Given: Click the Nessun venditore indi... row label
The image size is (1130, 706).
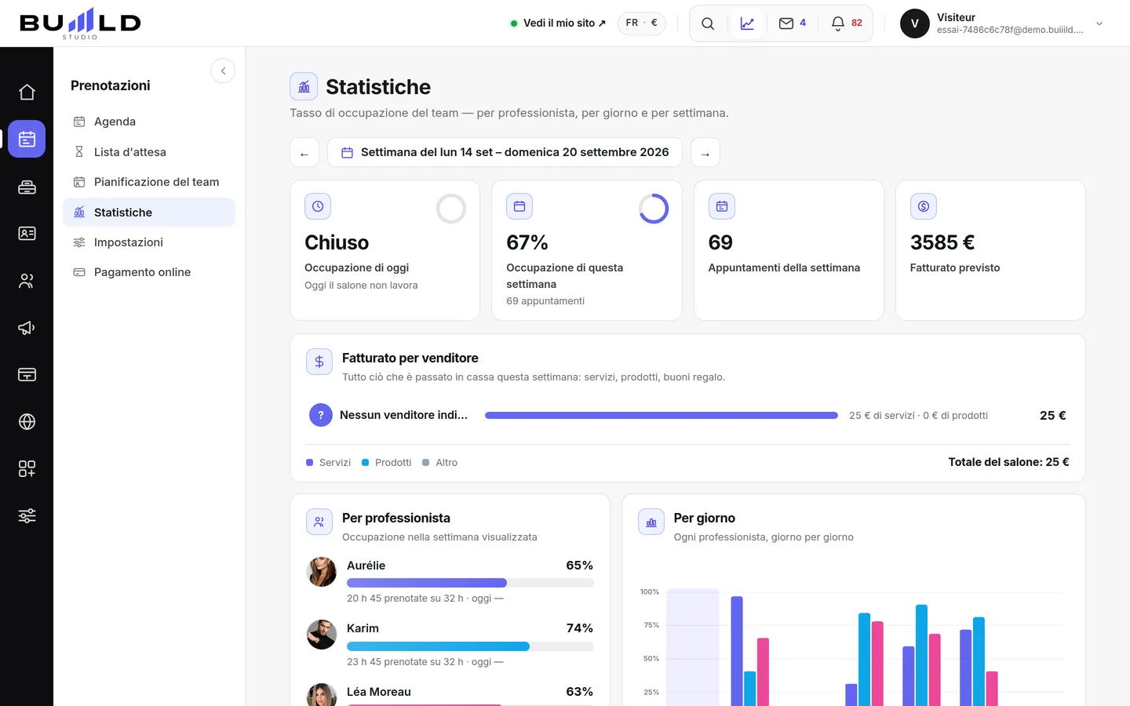Looking at the screenshot, I should (x=403, y=415).
